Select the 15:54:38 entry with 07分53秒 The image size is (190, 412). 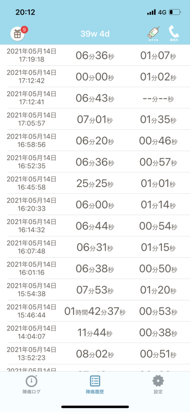click(x=95, y=290)
